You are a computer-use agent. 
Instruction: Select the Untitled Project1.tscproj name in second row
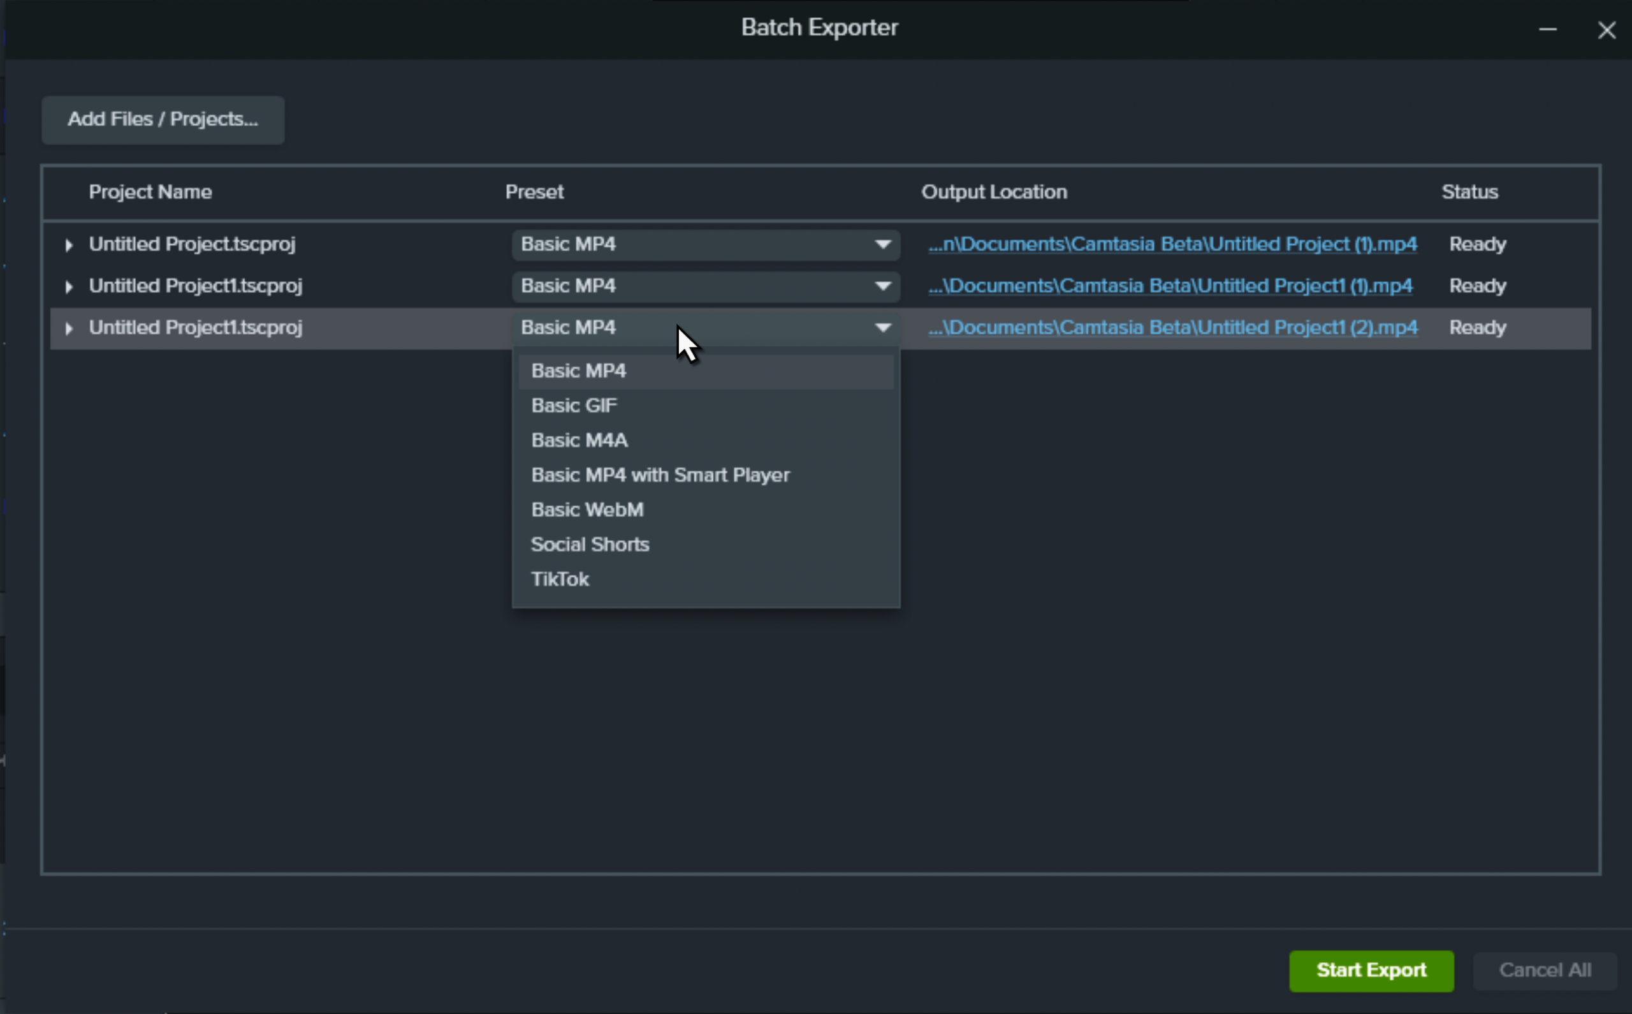pyautogui.click(x=195, y=286)
